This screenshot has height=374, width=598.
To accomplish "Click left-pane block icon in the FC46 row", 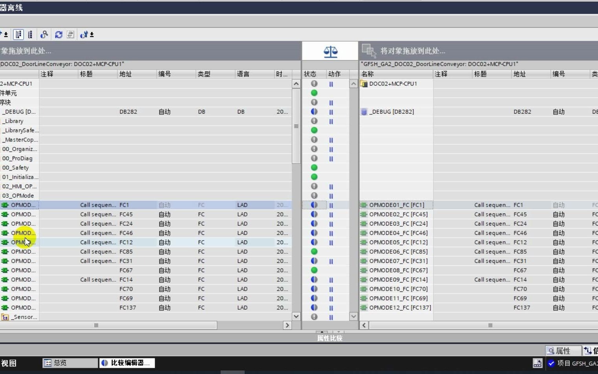I will (x=5, y=233).
